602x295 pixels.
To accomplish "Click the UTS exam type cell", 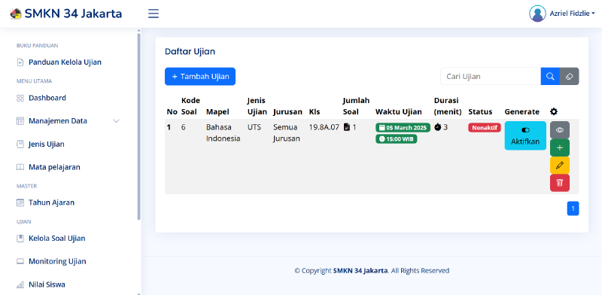I will [254, 127].
